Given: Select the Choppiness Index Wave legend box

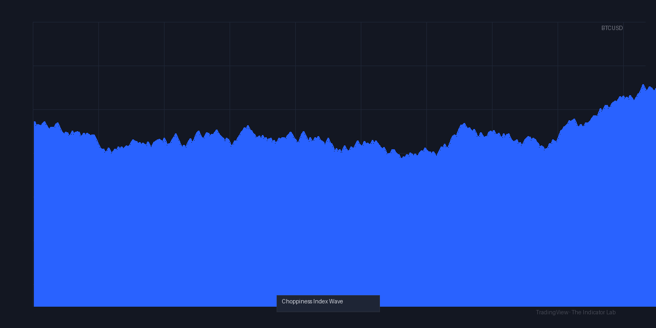Looking at the screenshot, I should [328, 303].
